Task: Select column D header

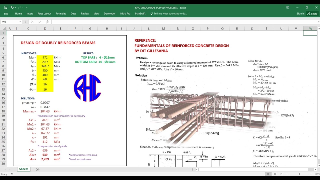Action: [45, 28]
